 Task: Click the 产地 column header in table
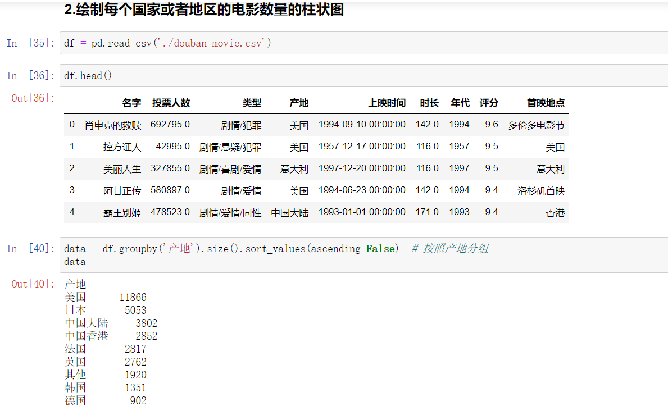pos(299,103)
